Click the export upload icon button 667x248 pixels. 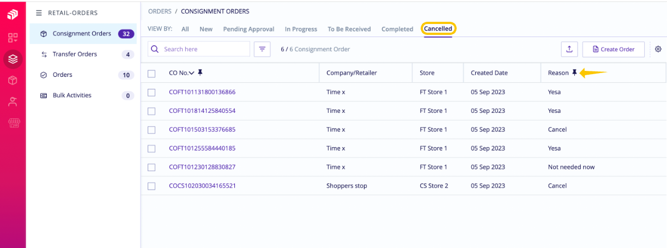569,49
